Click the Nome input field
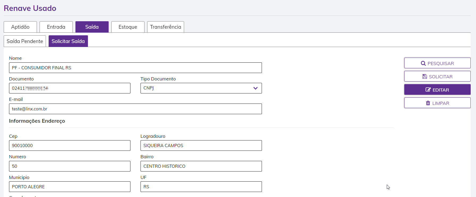The width and height of the screenshot is (476, 197). pos(135,68)
